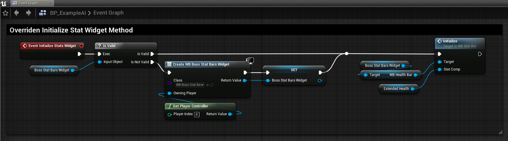Click the Is Not Valid output pin
508x141 pixels.
point(152,62)
